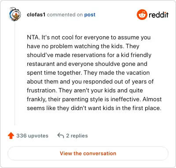This screenshot has width=176, height=168.
Task: Click the line "about them and you responded out"
Action: [75, 81]
